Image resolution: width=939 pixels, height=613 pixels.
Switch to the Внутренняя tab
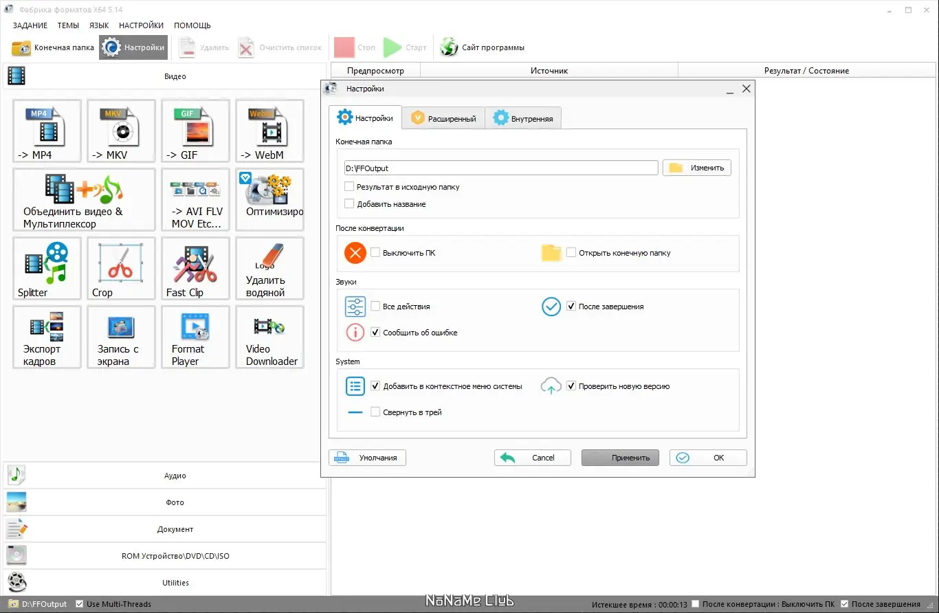(x=523, y=118)
